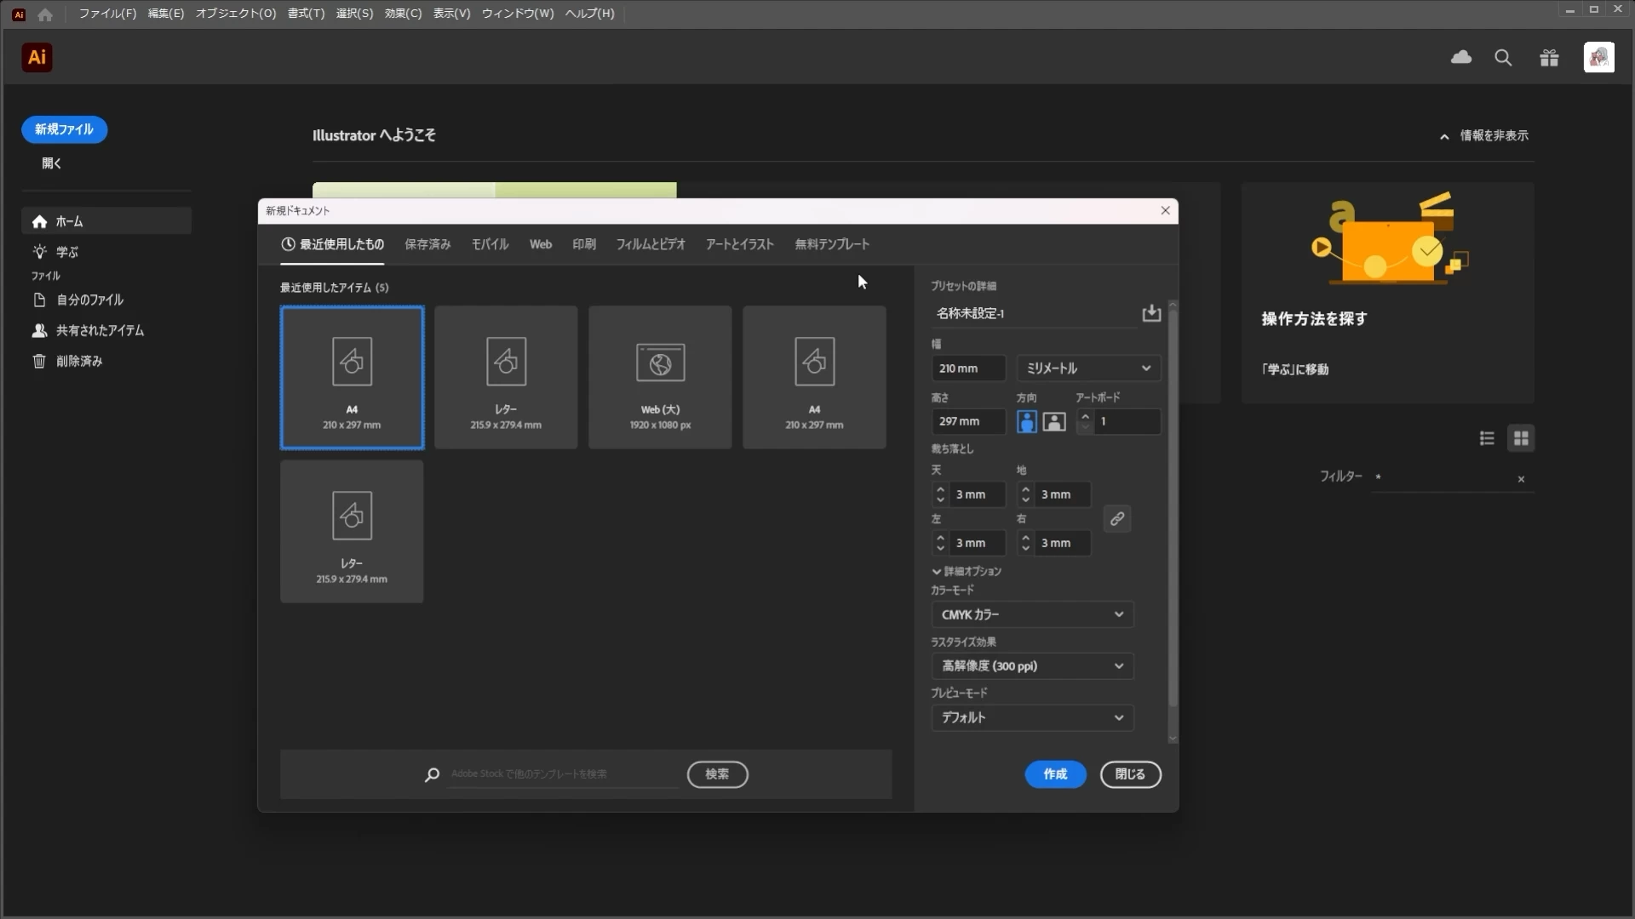Screen dimensions: 1635x919
Task: Select the first A4 210 x 297 mm preset
Action: (x=352, y=377)
